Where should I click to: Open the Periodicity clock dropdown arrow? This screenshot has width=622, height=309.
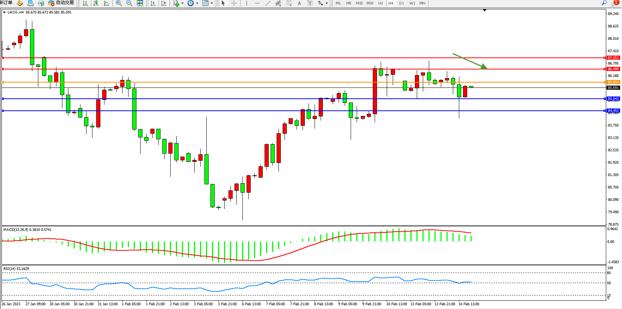[197, 3]
